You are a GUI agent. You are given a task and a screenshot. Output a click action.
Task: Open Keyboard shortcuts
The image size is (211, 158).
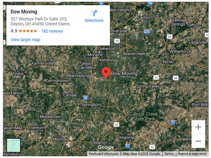click(x=104, y=154)
